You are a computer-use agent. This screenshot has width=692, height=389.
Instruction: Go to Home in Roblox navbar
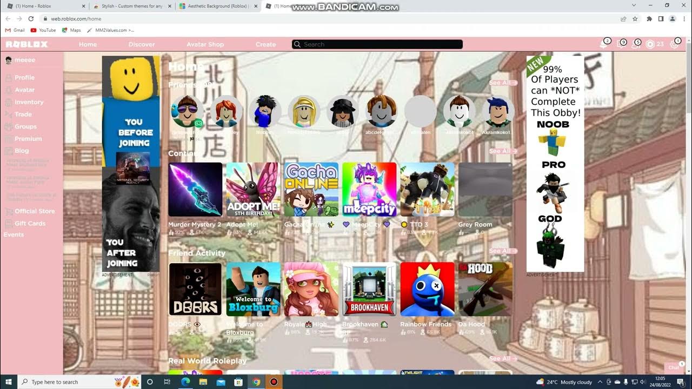[88, 44]
